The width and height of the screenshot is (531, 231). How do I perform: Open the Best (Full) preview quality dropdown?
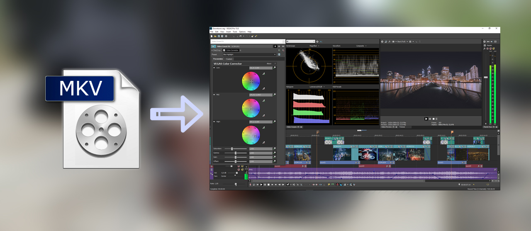coord(403,41)
